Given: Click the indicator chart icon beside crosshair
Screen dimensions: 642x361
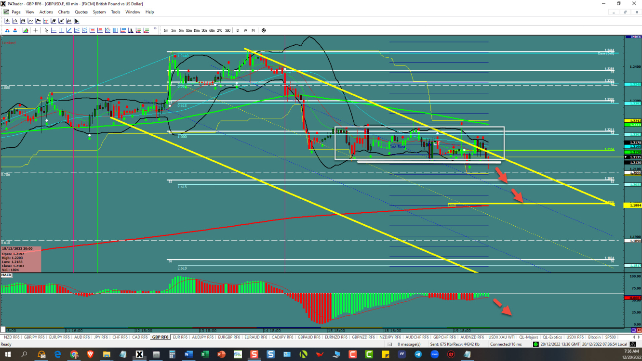Looking at the screenshot, I should tap(25, 30).
